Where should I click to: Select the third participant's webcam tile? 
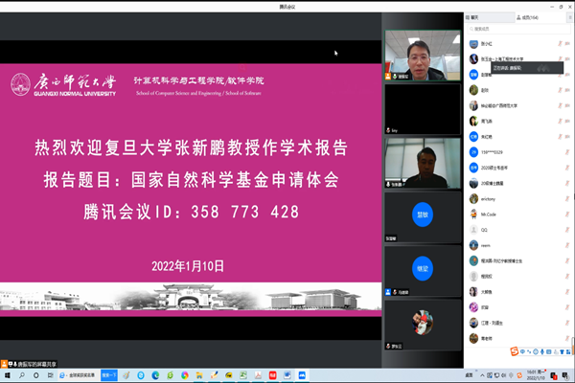tap(423, 163)
